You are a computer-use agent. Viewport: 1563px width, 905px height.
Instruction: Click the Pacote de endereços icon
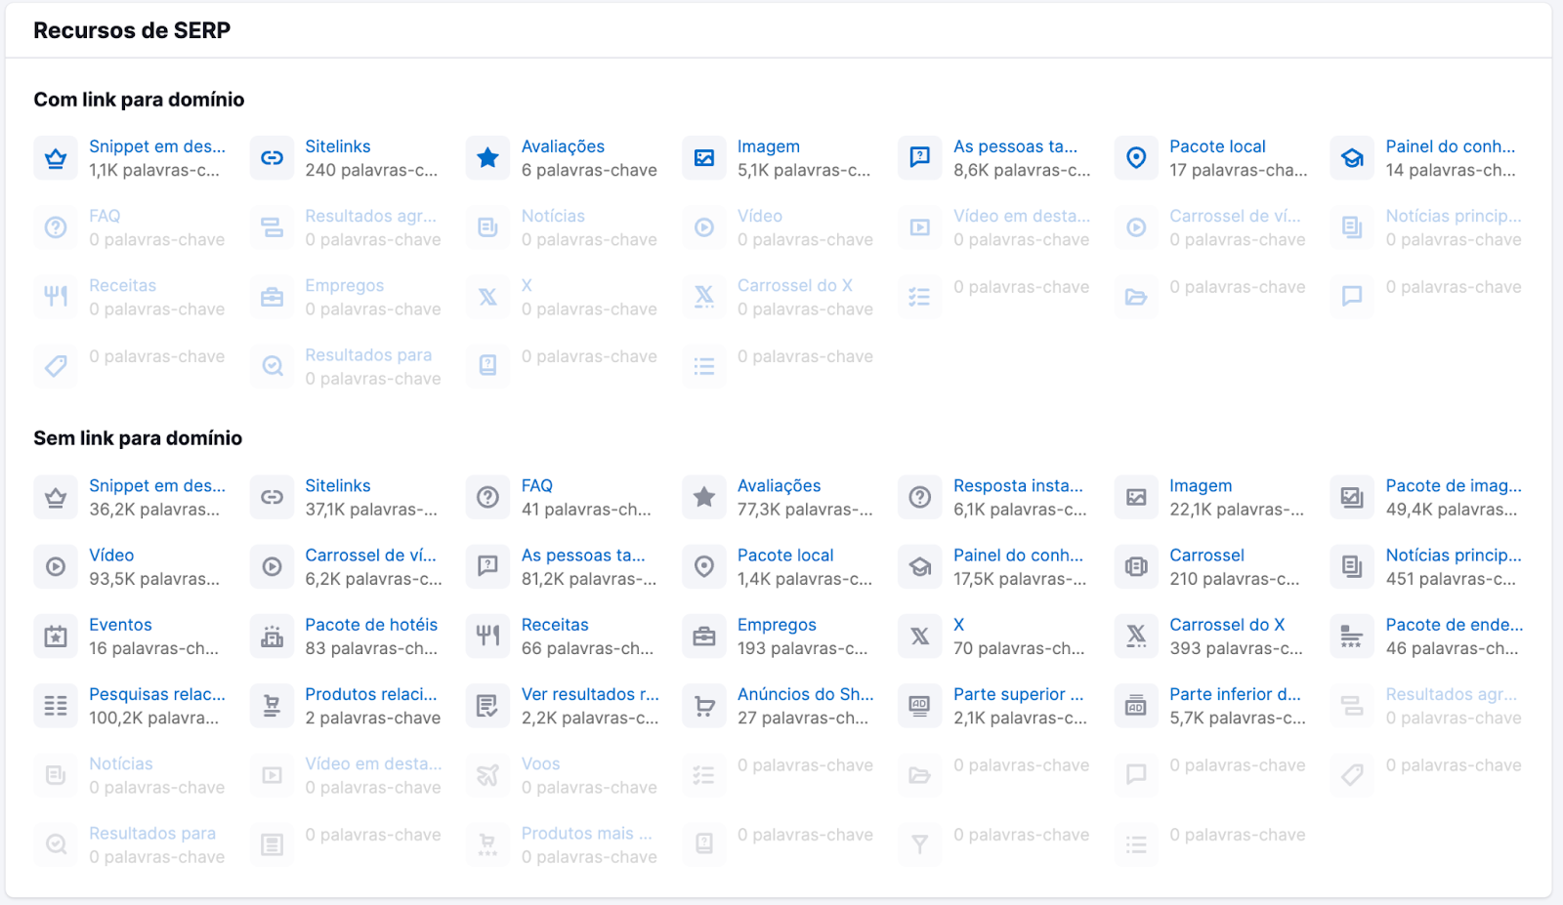1352,637
